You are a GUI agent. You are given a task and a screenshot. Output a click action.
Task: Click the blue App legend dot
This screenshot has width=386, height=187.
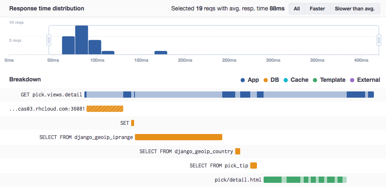tap(243, 80)
